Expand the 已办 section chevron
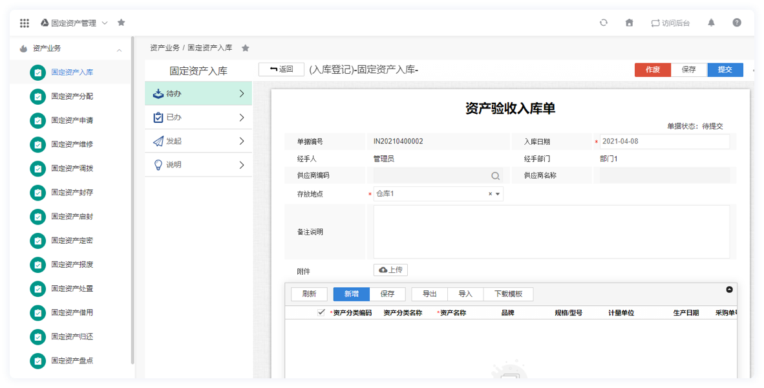764x388 pixels. [241, 117]
